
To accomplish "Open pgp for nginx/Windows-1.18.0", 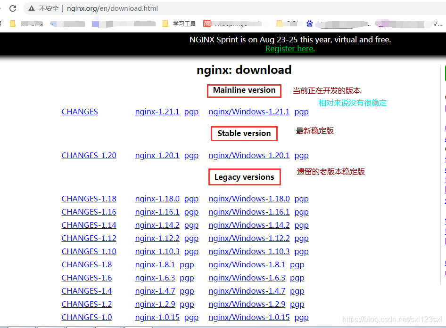I will coord(302,199).
